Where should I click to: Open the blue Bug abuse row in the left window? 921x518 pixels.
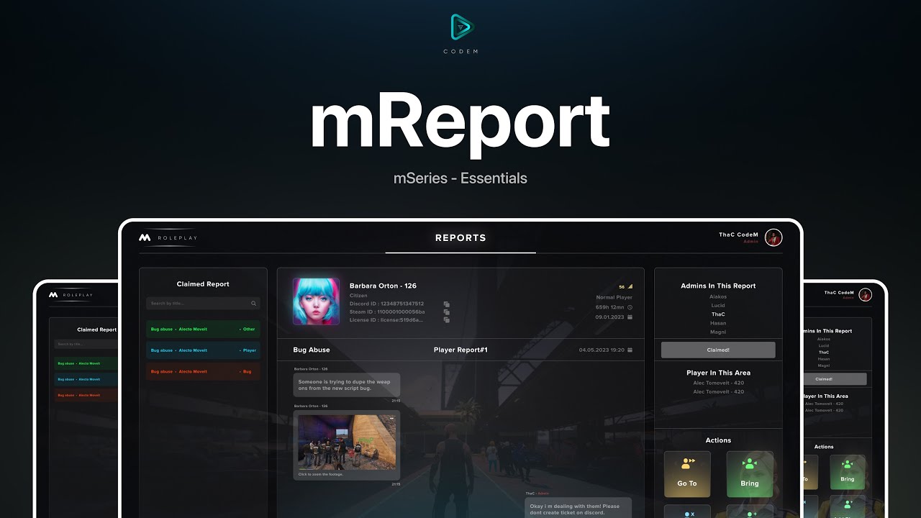(86, 379)
